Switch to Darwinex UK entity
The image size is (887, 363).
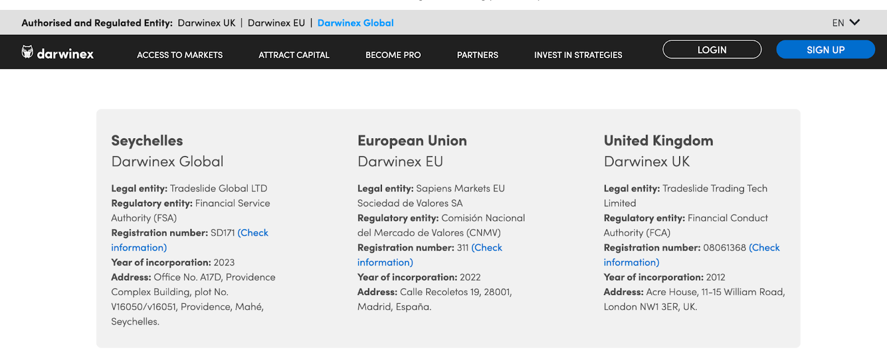click(206, 23)
